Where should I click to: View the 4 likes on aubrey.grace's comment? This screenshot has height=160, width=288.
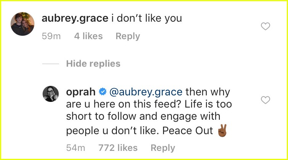coord(88,36)
